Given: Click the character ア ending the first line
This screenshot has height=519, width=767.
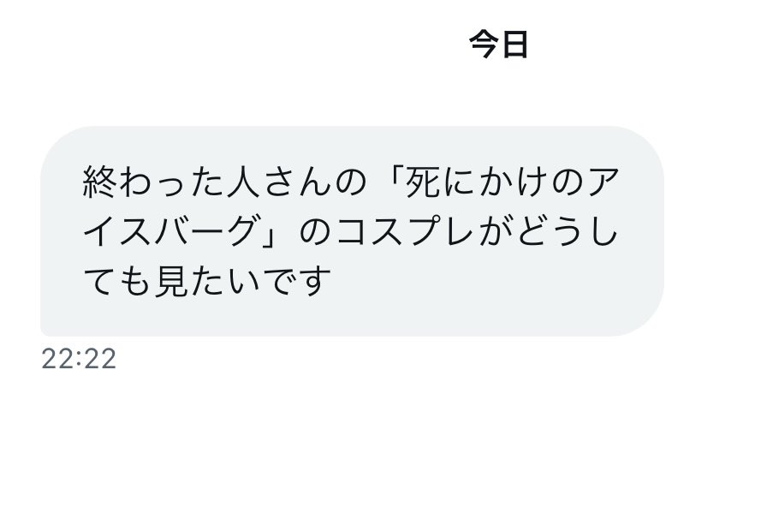Looking at the screenshot, I should [603, 182].
